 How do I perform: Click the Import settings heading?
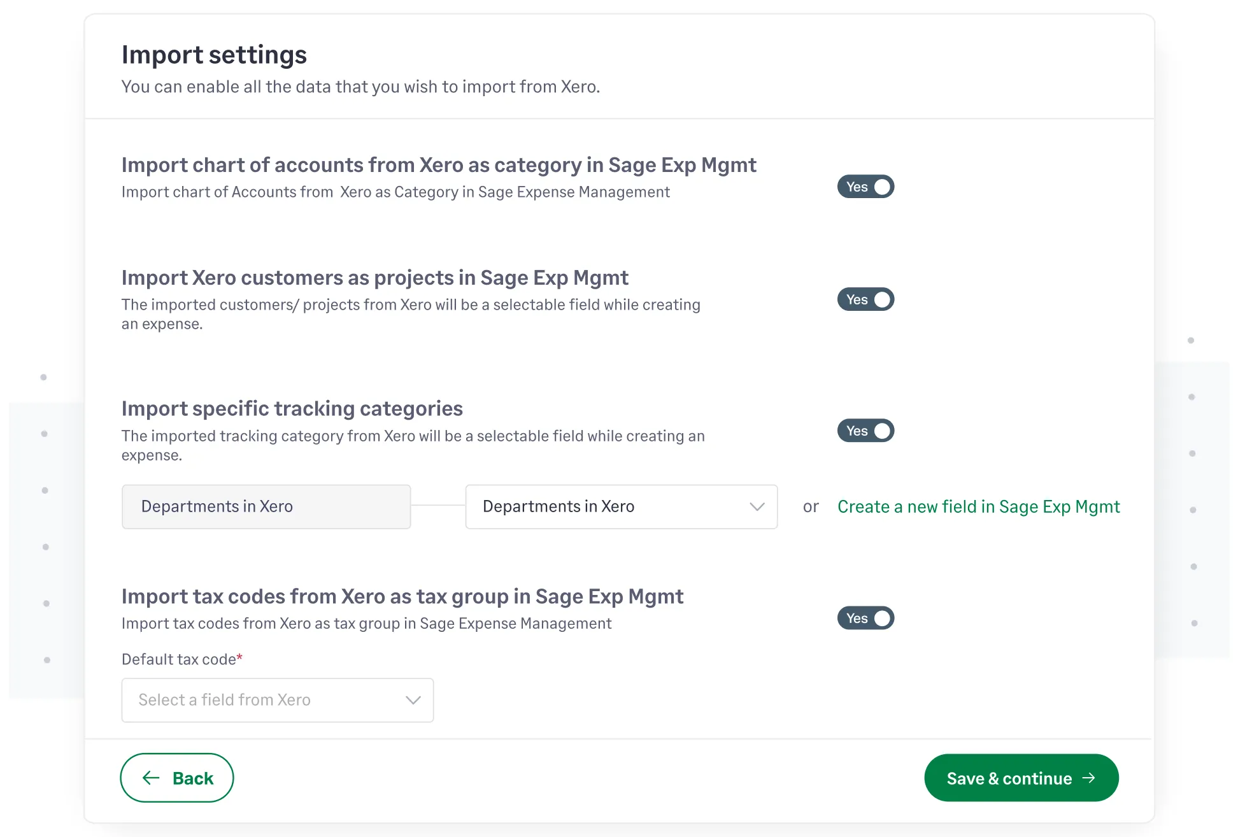[214, 55]
